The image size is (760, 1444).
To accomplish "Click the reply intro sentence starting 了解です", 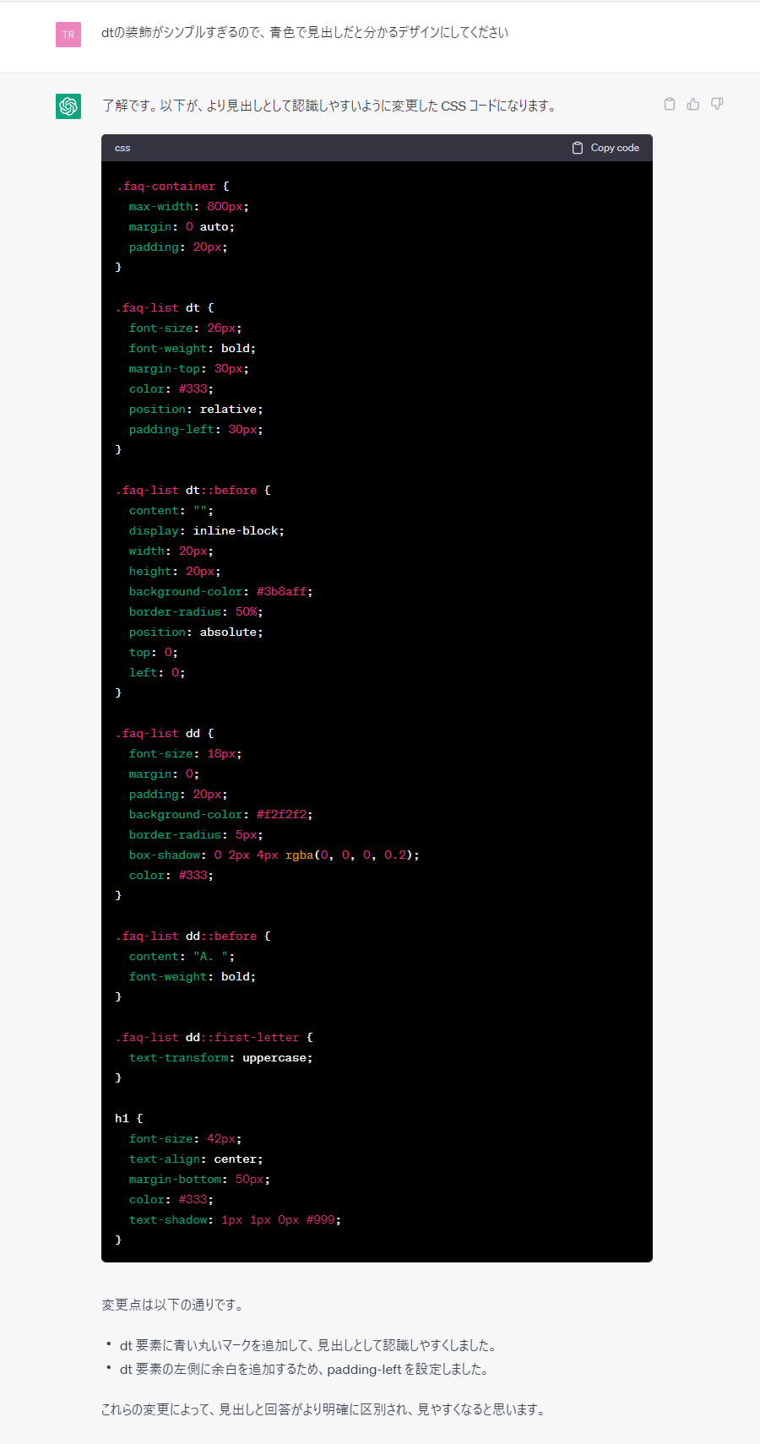I will pyautogui.click(x=329, y=106).
